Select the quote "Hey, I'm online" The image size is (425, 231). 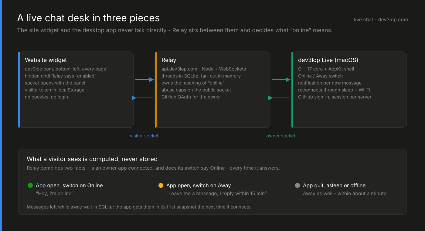coord(55,193)
